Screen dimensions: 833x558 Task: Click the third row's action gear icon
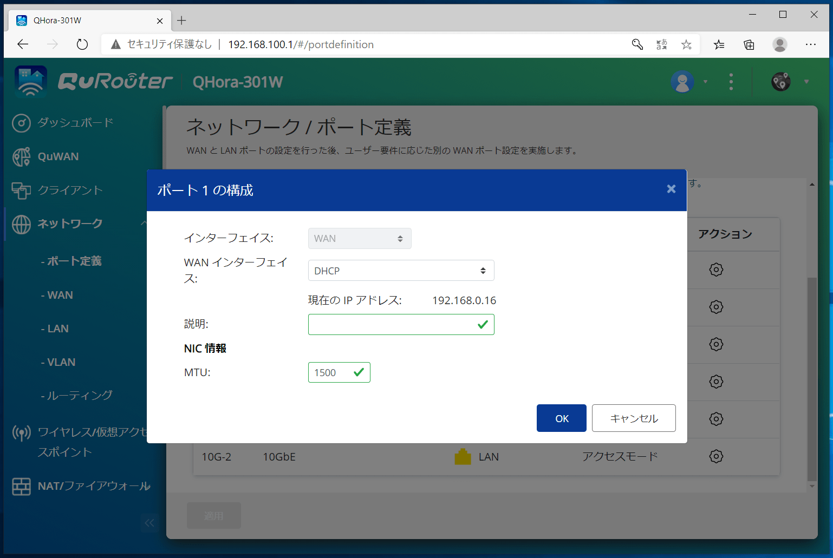(x=716, y=344)
